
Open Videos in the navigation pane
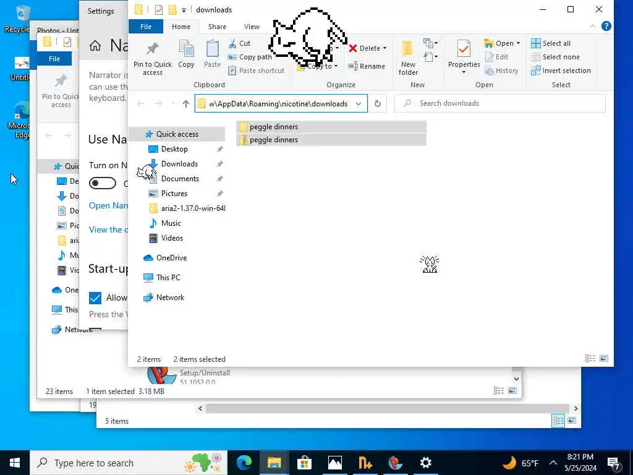(172, 238)
